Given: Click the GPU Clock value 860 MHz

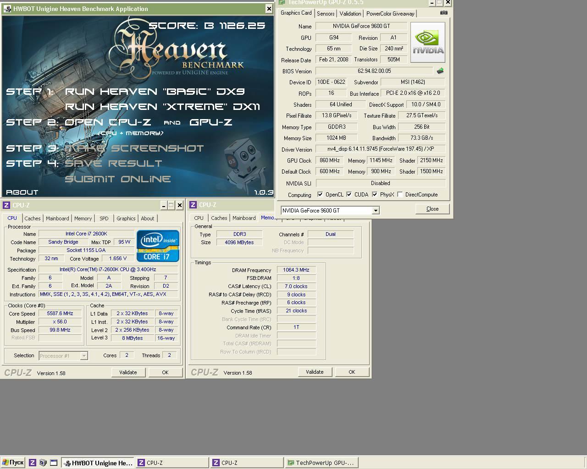Looking at the screenshot, I should (330, 160).
